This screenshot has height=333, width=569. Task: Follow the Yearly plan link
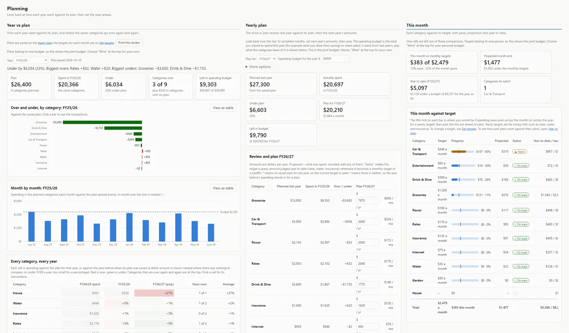pyautogui.click(x=45, y=43)
